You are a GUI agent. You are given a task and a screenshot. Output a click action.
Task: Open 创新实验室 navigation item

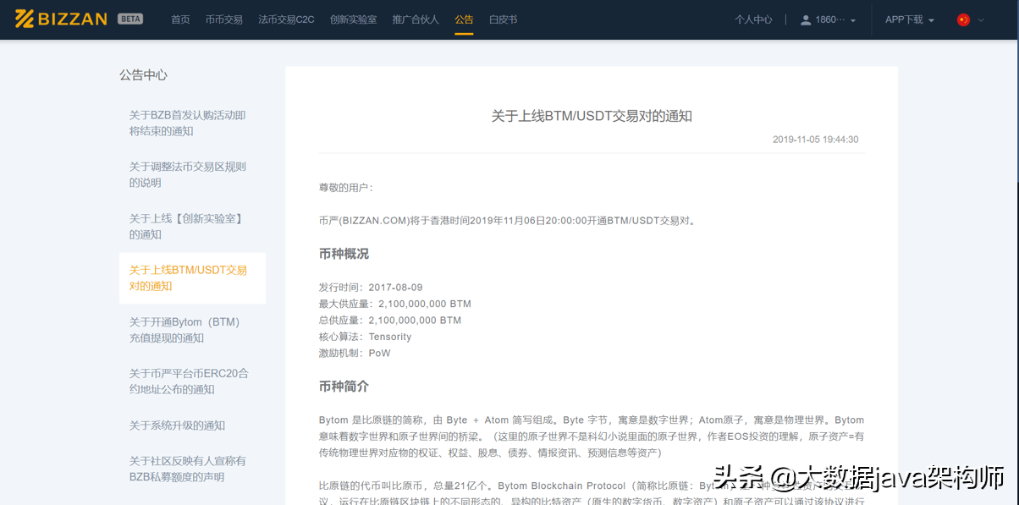click(x=354, y=19)
